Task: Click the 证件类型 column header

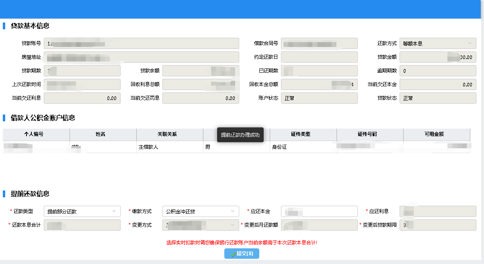Action: pos(303,134)
